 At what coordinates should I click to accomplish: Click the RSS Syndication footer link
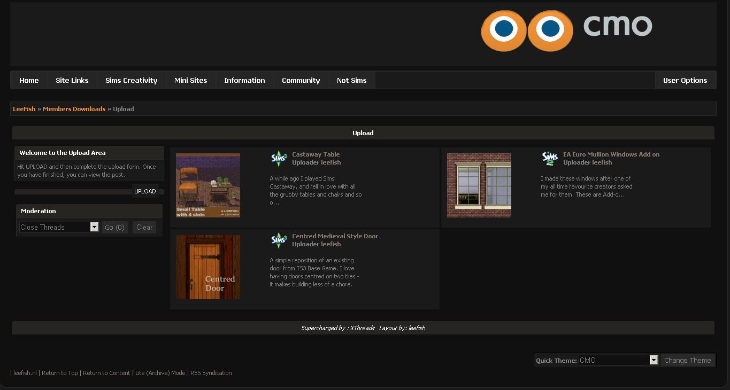[211, 373]
